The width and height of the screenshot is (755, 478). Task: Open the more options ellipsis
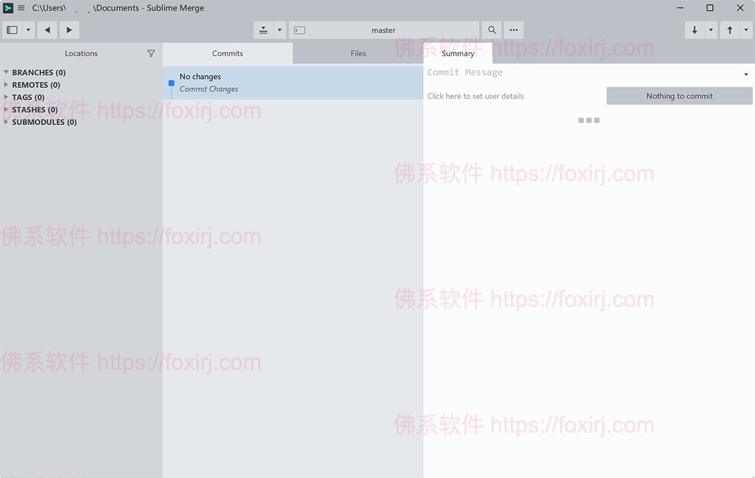[x=514, y=30]
